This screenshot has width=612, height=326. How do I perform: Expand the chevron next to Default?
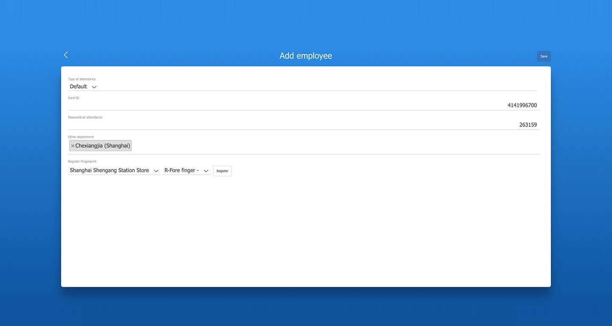[x=94, y=87]
